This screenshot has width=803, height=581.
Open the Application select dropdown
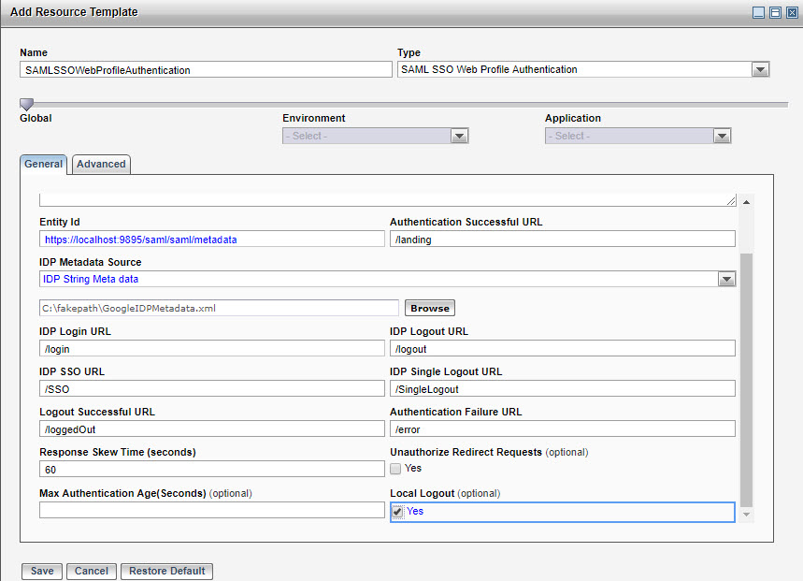722,137
